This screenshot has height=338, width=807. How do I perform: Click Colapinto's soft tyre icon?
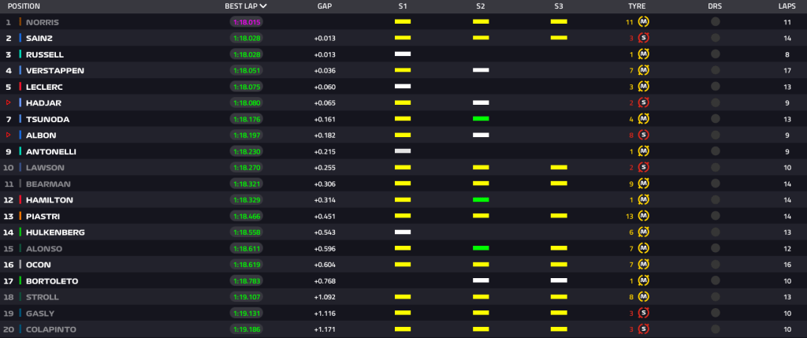tap(643, 329)
